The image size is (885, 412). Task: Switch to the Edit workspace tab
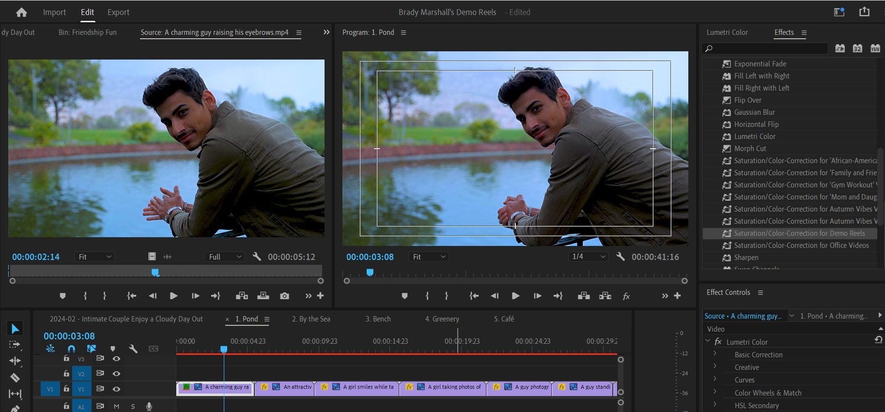click(87, 12)
